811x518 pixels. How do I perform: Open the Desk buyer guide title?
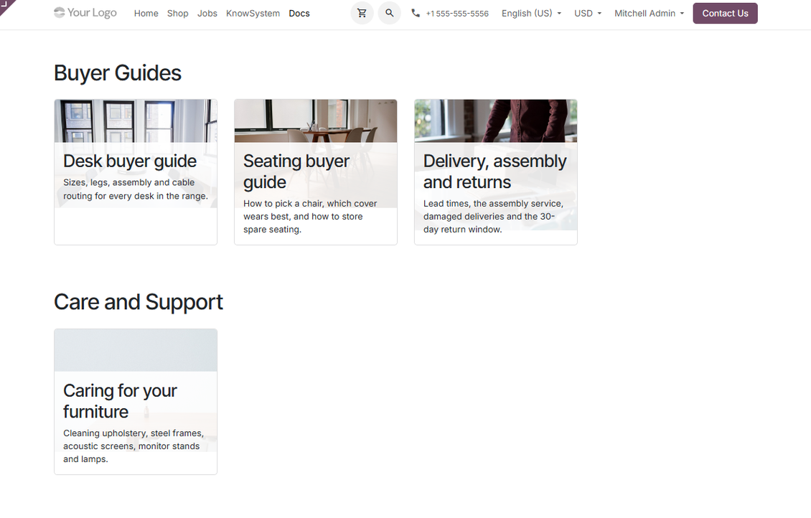click(x=130, y=161)
